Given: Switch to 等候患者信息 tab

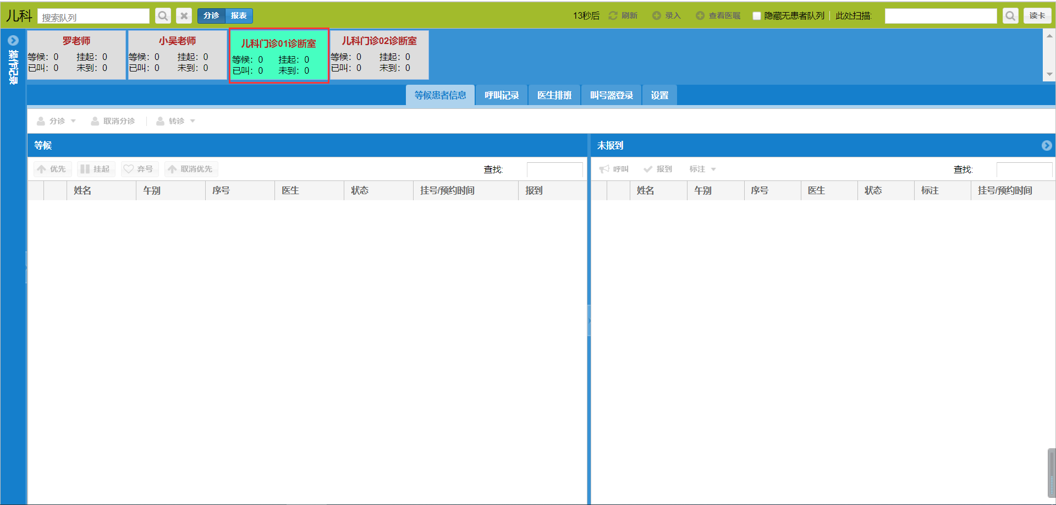Looking at the screenshot, I should 440,95.
